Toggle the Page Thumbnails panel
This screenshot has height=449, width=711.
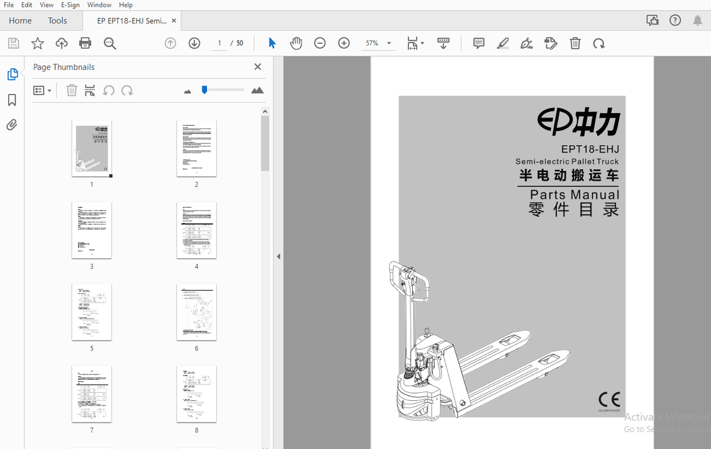pyautogui.click(x=11, y=74)
